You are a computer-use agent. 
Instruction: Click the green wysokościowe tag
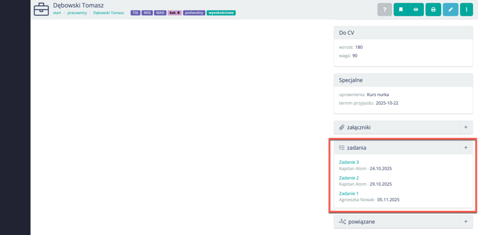pyautogui.click(x=221, y=13)
